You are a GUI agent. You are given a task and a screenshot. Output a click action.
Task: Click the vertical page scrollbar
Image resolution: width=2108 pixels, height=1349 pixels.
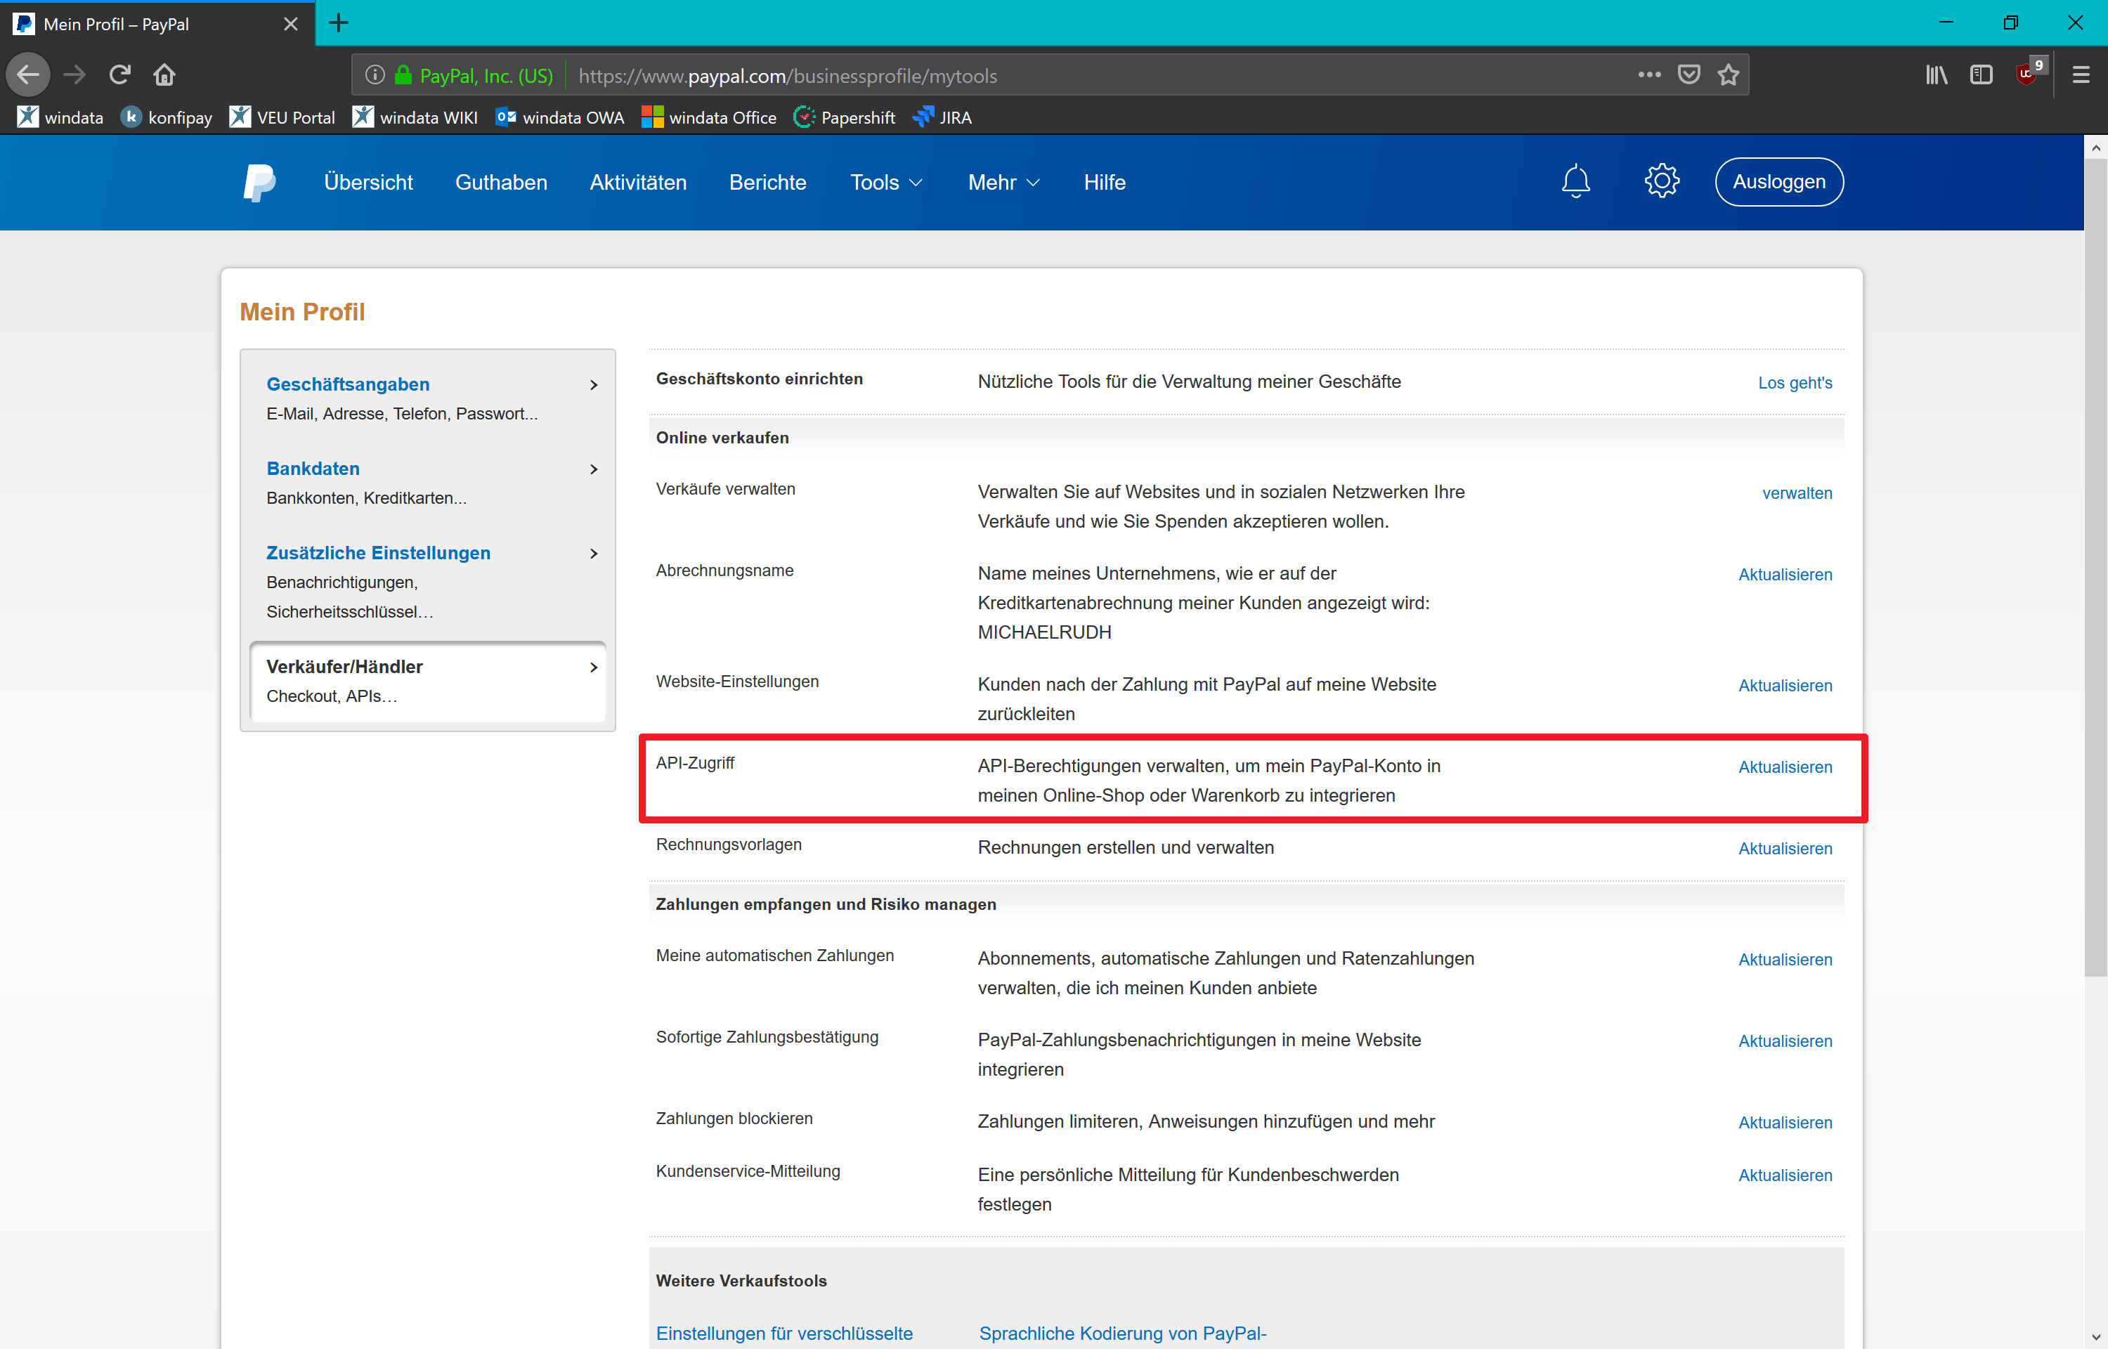2095,569
